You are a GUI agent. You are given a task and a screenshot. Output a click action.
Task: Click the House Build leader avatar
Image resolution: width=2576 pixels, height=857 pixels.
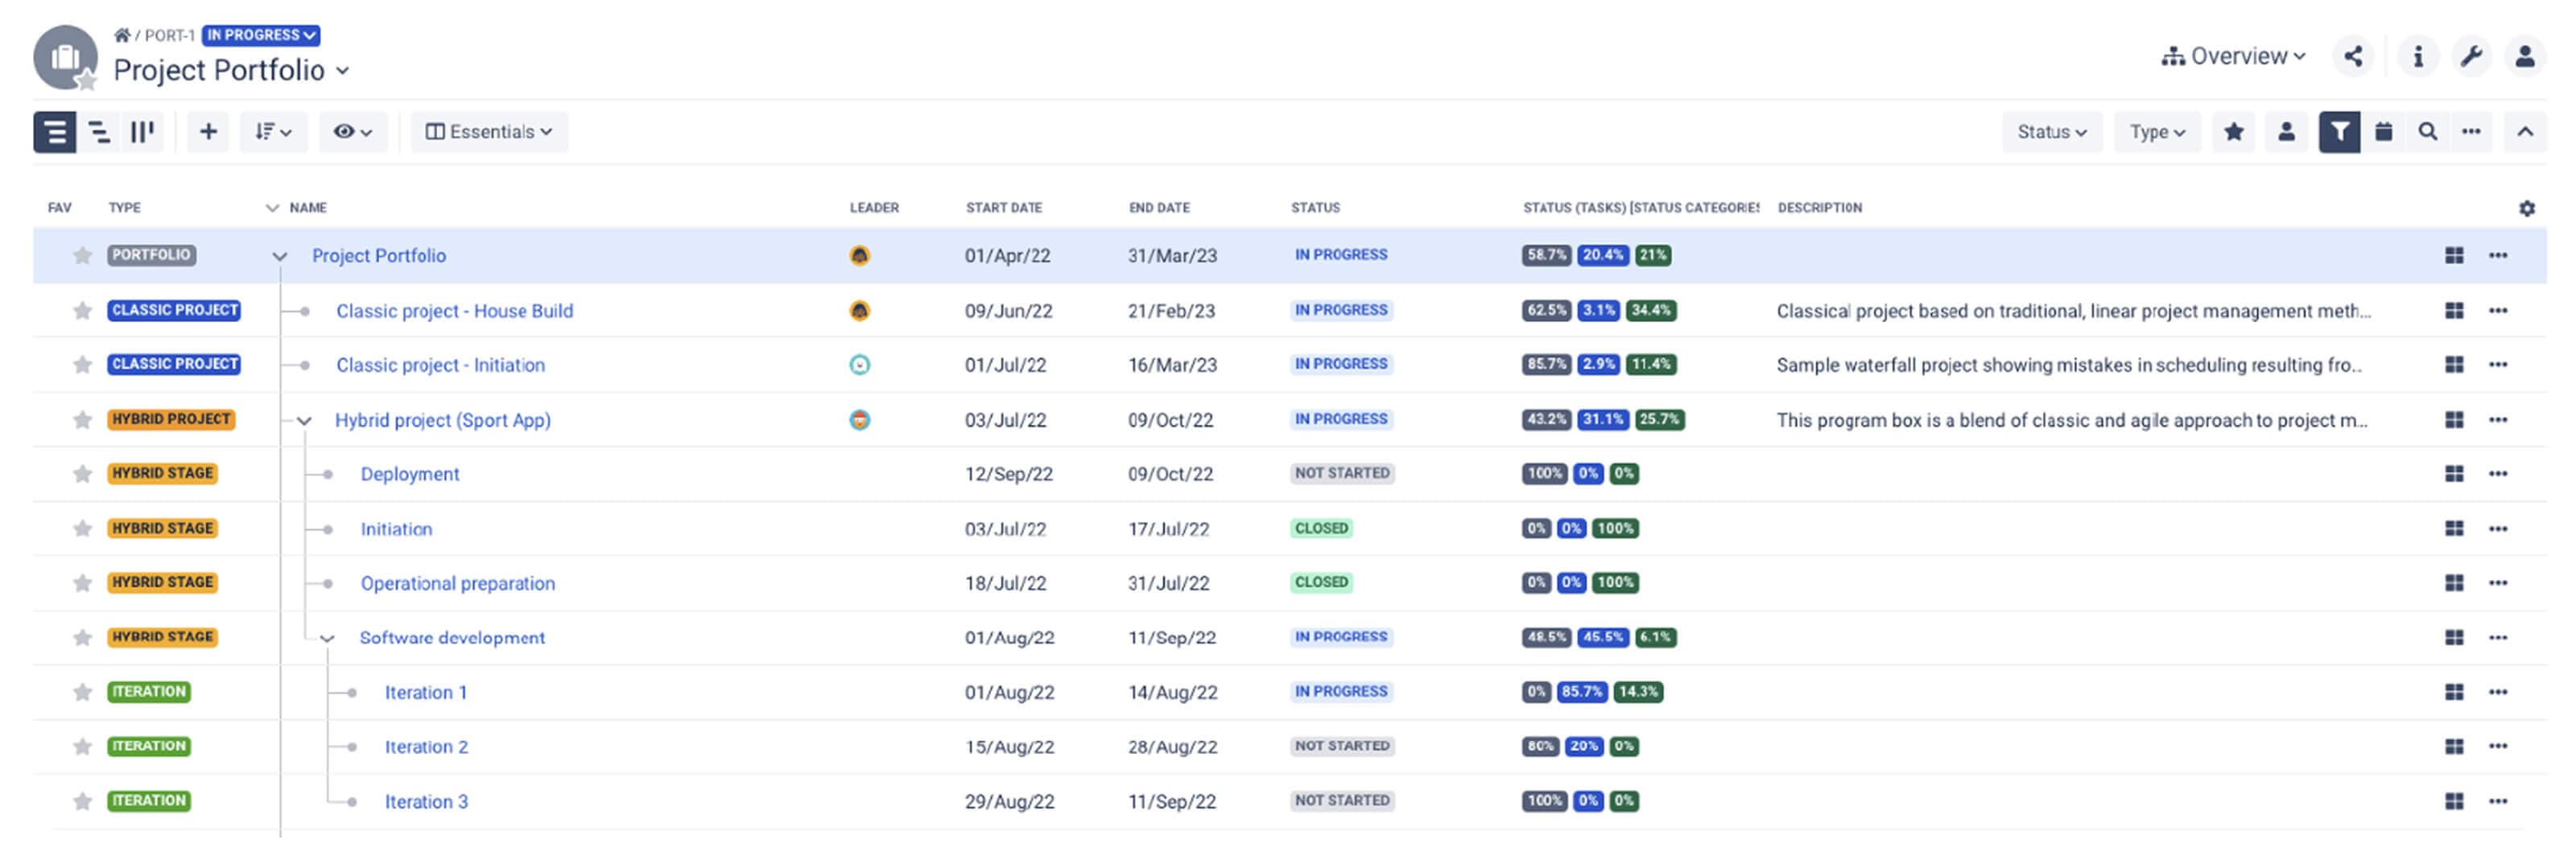(x=859, y=311)
